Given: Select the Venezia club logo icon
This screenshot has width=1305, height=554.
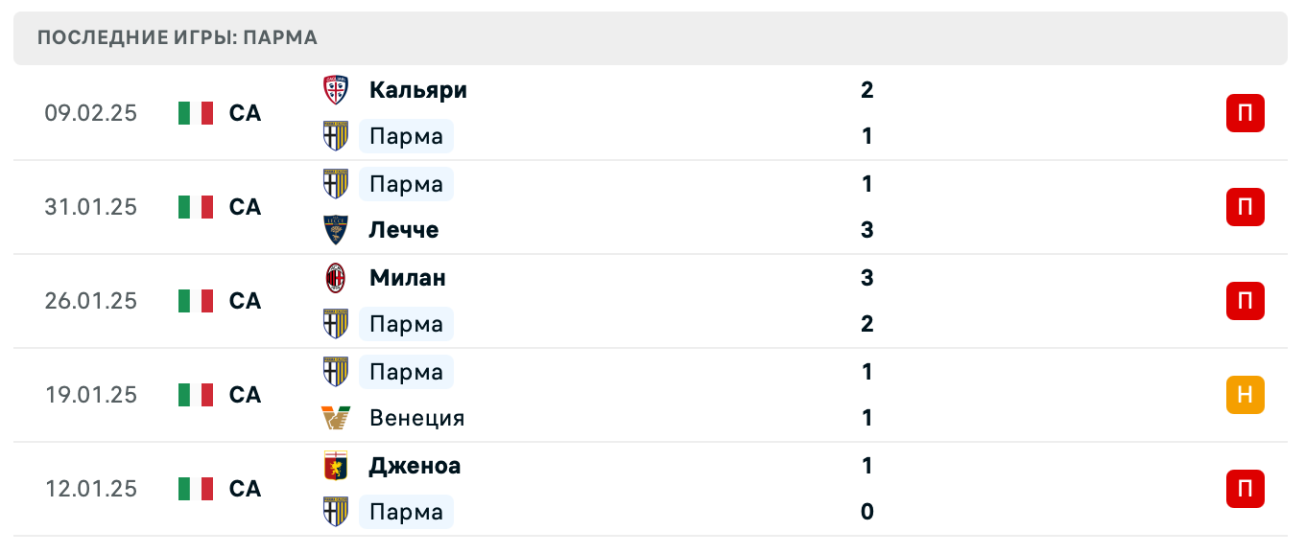Looking at the screenshot, I should click(x=336, y=418).
